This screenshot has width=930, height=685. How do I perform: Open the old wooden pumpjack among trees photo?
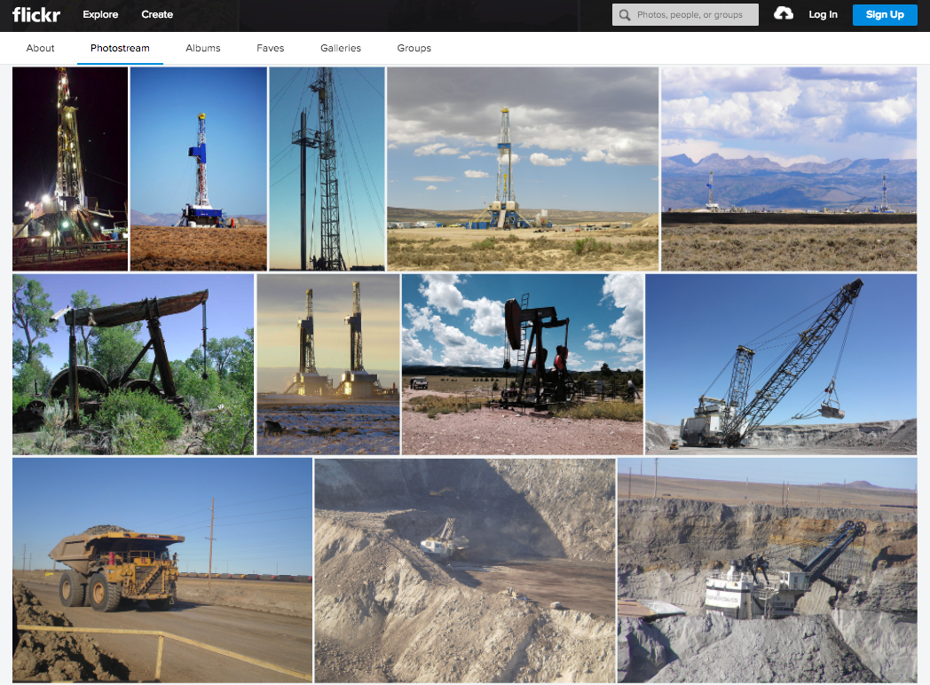(133, 364)
